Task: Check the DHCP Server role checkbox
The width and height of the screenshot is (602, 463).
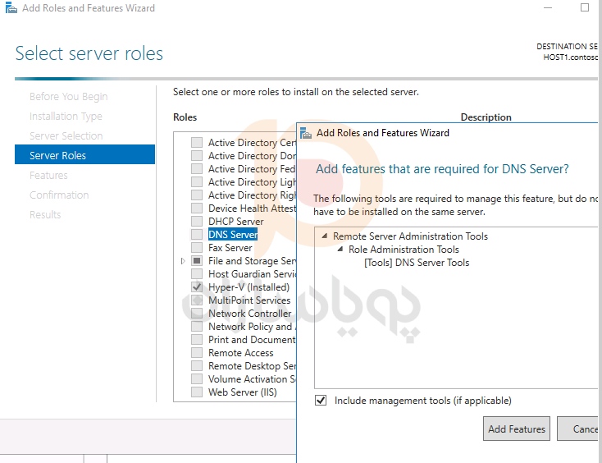Action: point(197,222)
